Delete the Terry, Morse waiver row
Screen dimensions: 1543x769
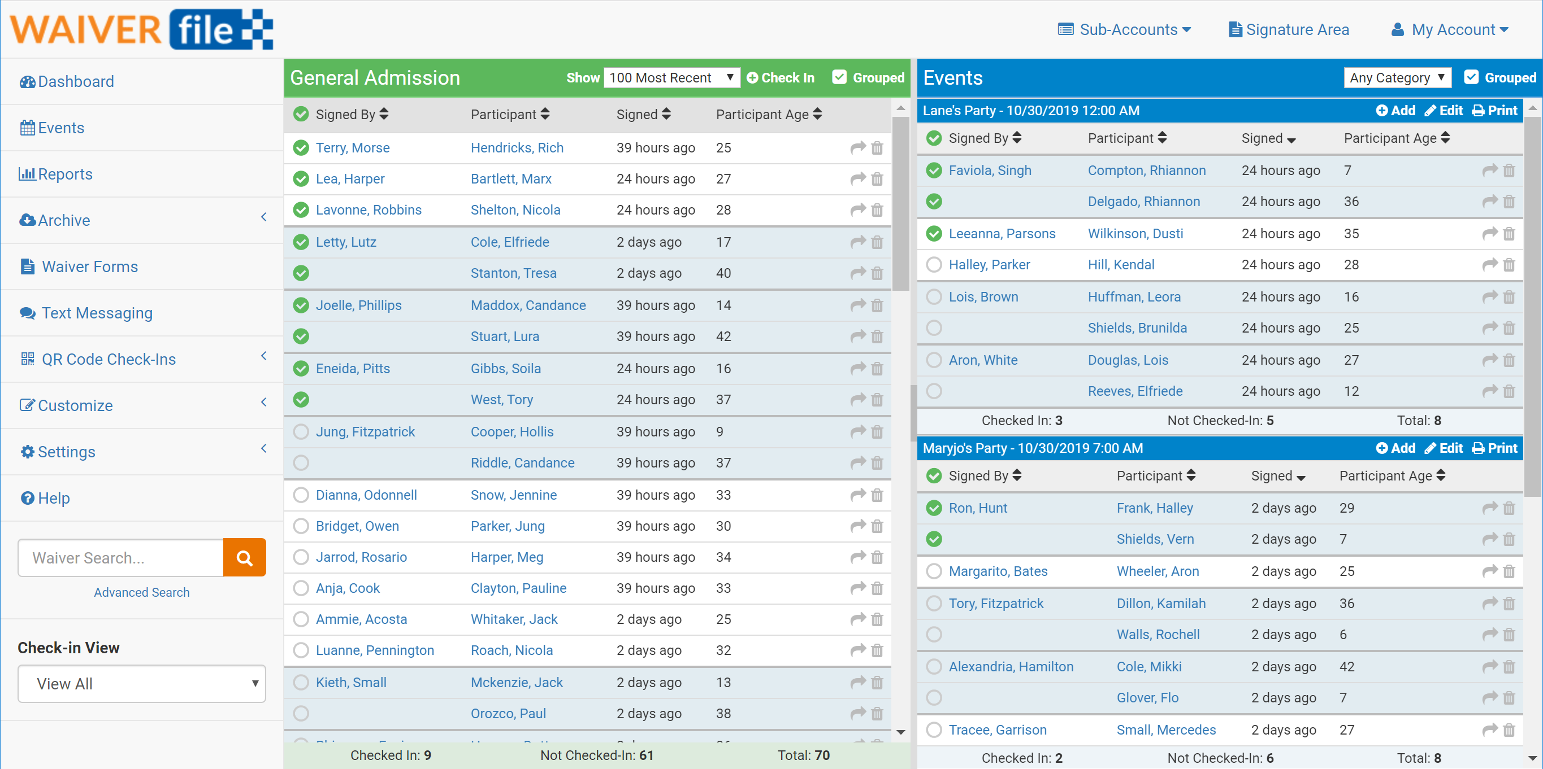point(877,148)
